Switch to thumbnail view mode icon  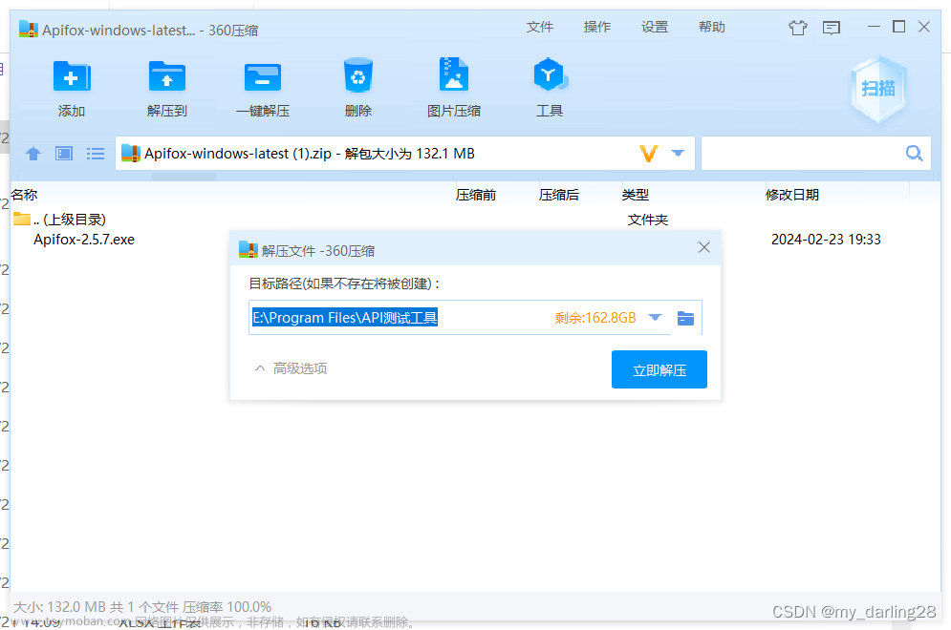coord(64,154)
